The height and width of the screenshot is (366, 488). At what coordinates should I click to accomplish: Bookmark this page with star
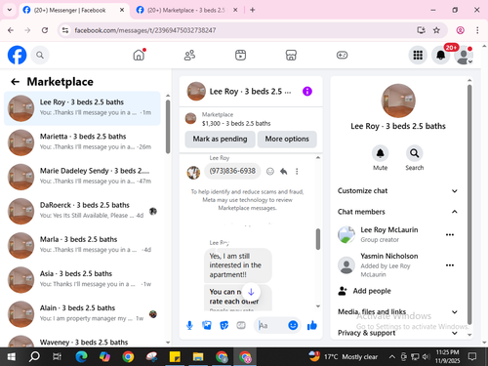[436, 30]
